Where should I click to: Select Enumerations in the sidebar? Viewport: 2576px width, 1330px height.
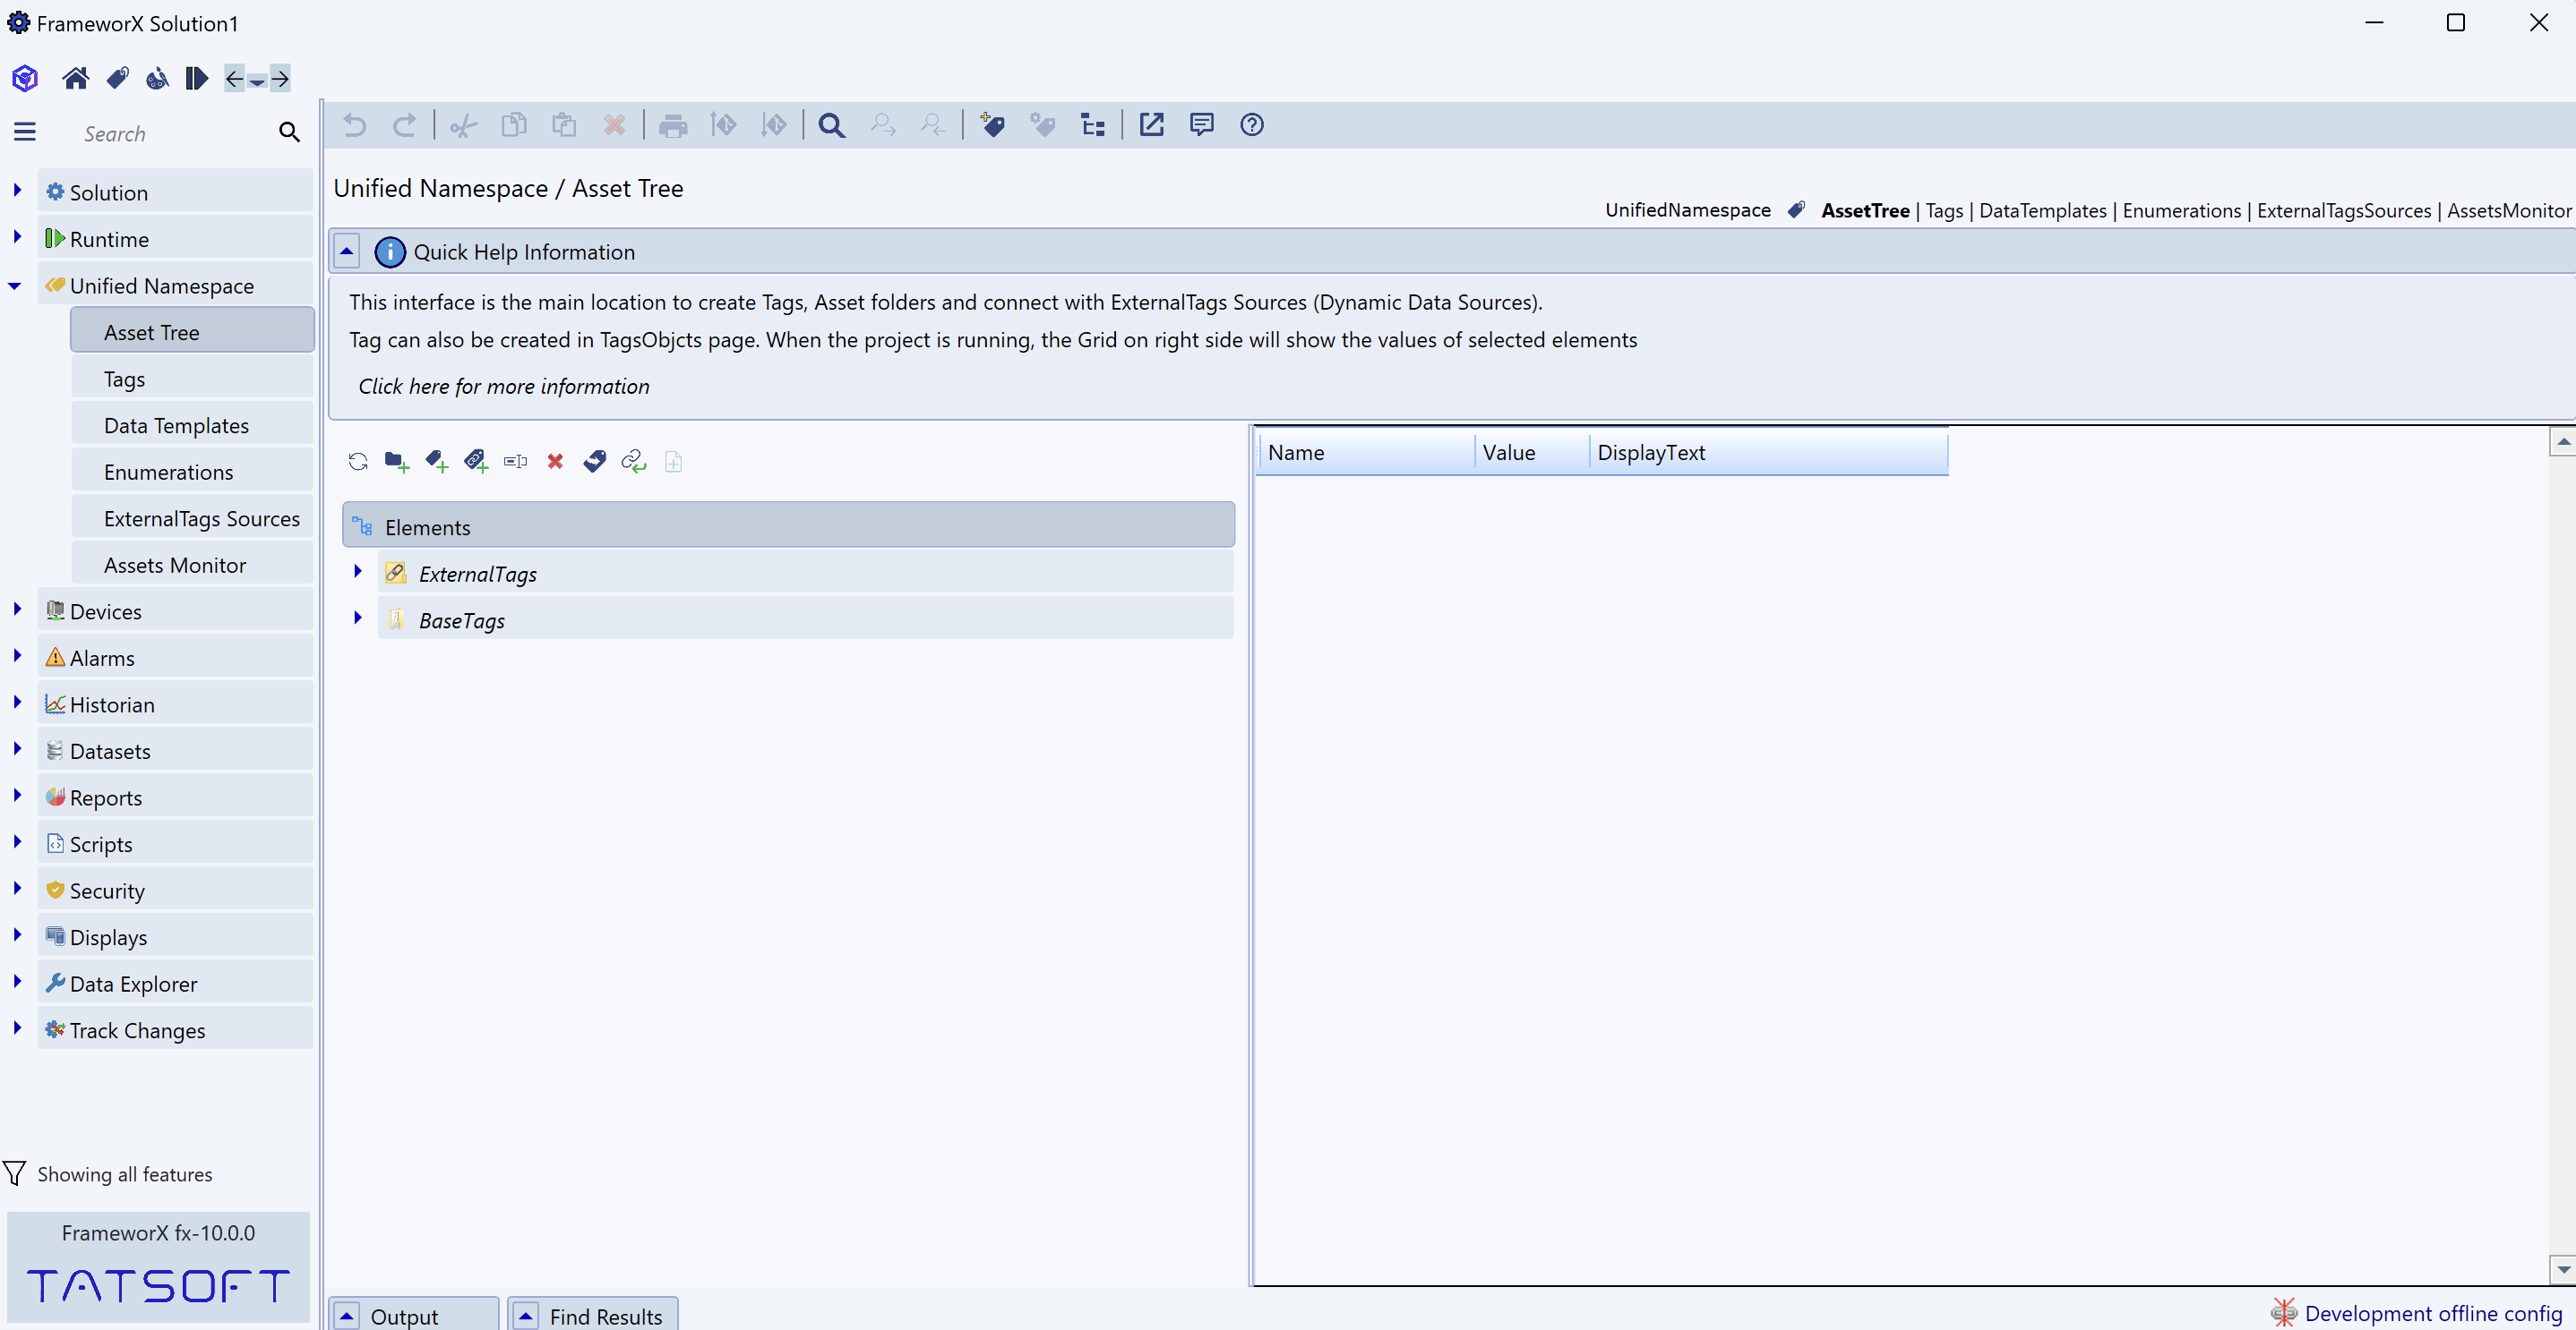click(x=192, y=472)
